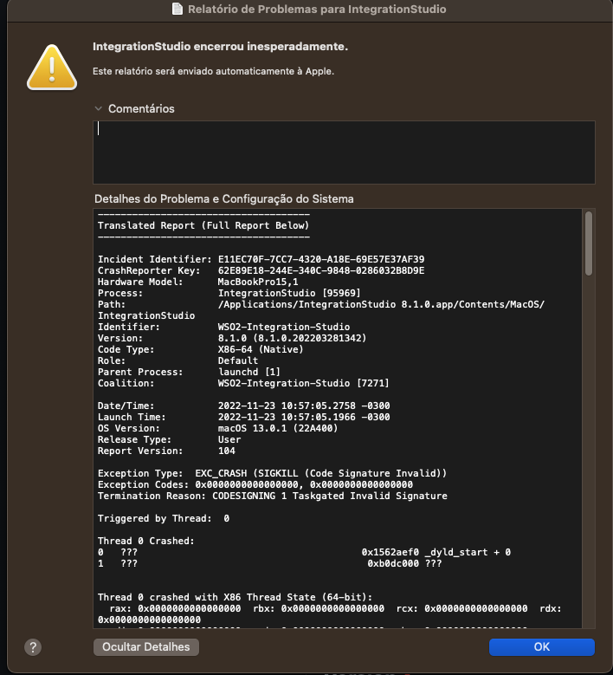Click the Identifier WSO2-Integration-Studio line
The width and height of the screenshot is (613, 675).
223,327
